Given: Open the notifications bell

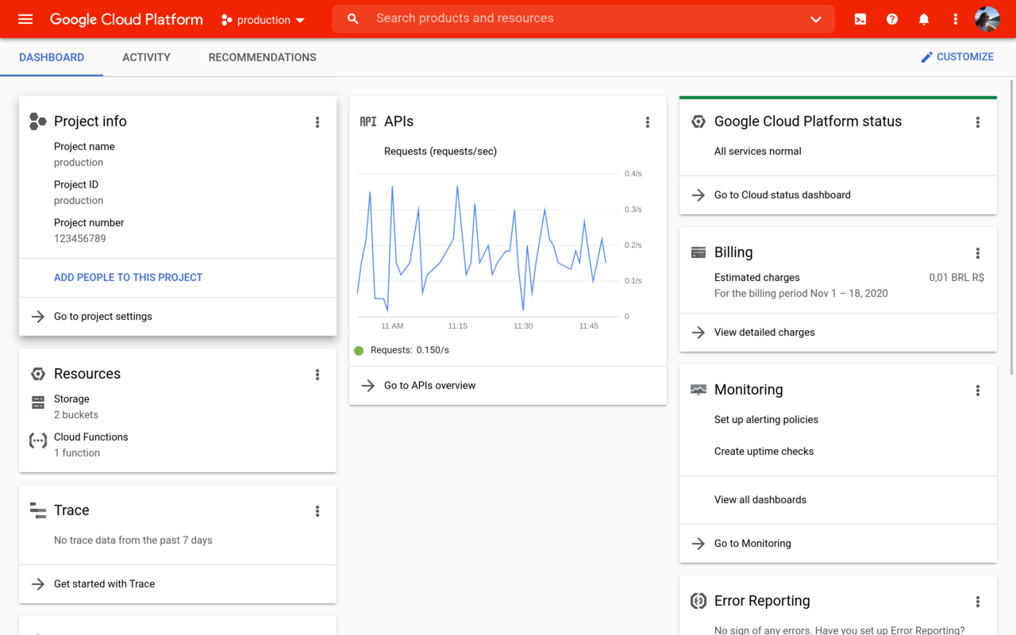Looking at the screenshot, I should pos(923,19).
